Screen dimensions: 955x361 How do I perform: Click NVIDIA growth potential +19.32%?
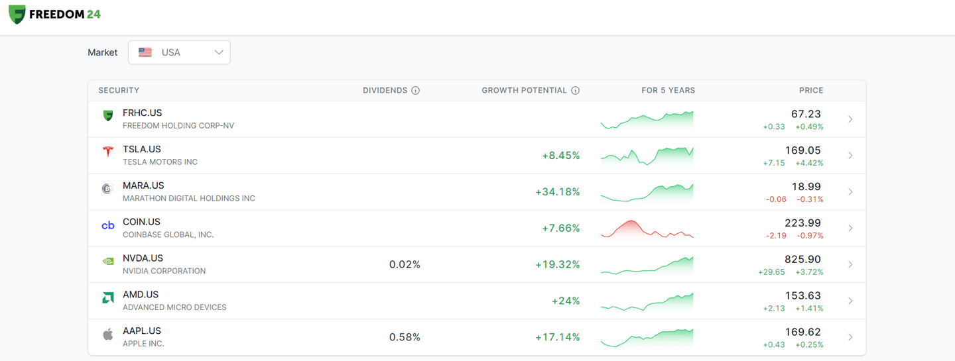[558, 264]
